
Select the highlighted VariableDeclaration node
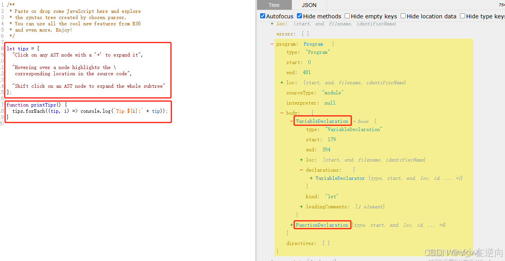click(322, 121)
